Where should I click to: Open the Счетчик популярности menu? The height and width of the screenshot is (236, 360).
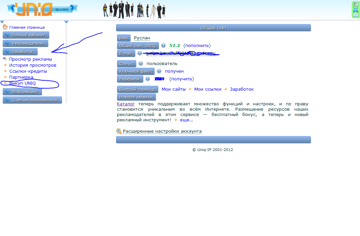pyautogui.click(x=32, y=100)
